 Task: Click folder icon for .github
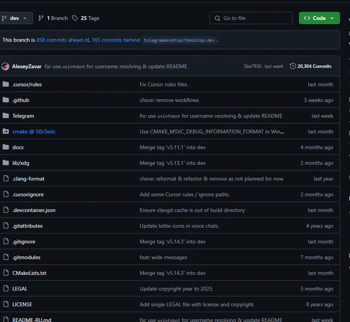(6, 100)
